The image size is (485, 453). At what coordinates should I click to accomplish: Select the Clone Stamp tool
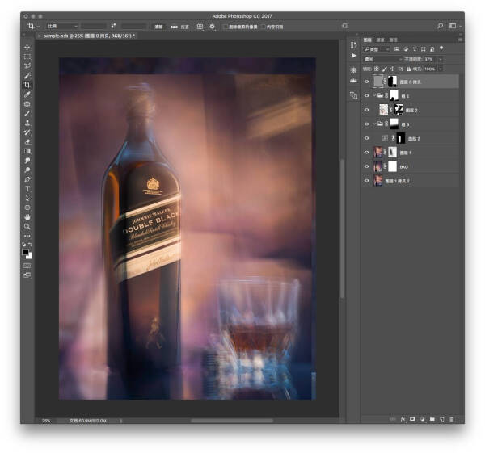pyautogui.click(x=27, y=123)
